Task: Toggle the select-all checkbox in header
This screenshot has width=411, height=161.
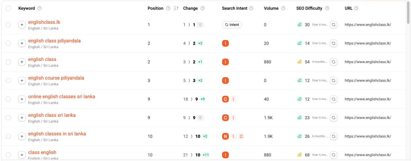Action: (8, 8)
